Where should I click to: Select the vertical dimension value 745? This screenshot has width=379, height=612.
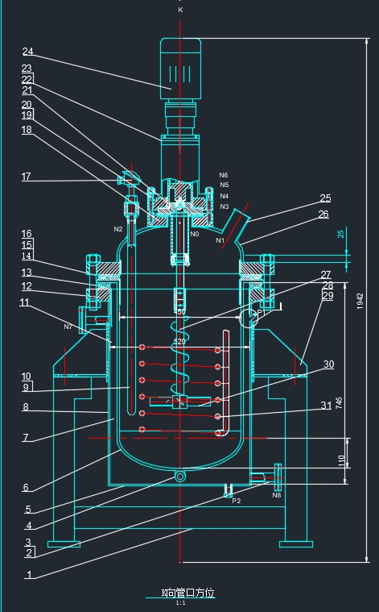[339, 403]
